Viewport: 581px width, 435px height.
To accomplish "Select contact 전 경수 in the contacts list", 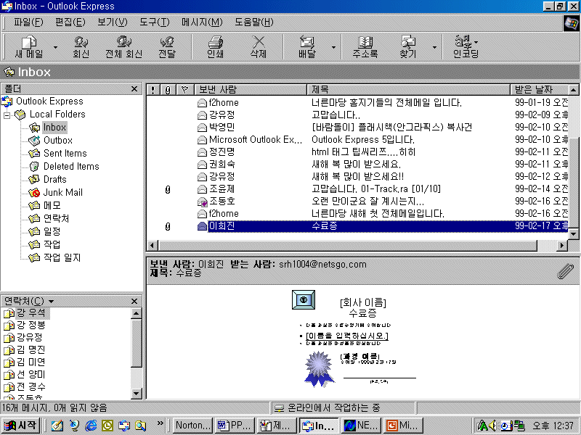I will click(x=31, y=387).
